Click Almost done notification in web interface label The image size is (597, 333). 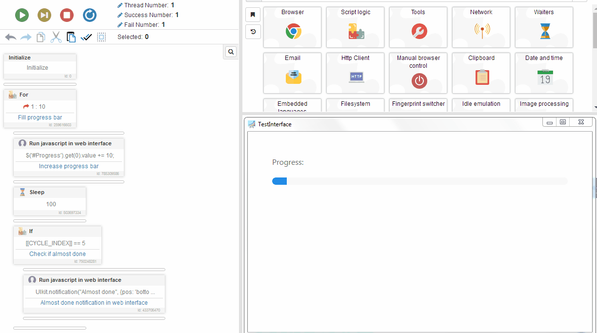pyautogui.click(x=94, y=303)
